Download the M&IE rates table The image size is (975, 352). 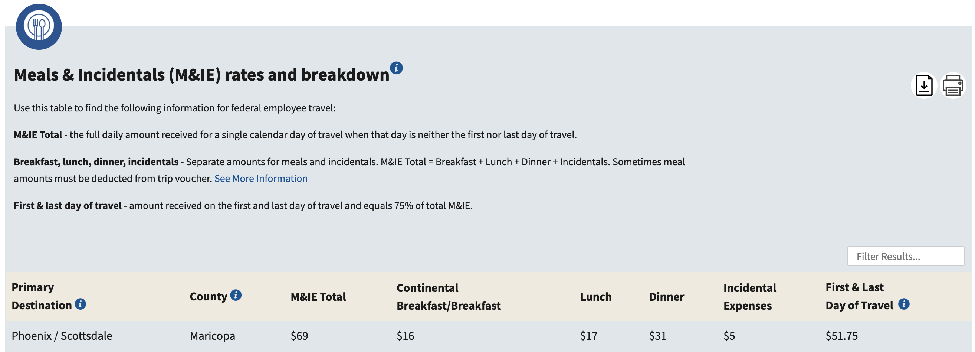point(923,85)
